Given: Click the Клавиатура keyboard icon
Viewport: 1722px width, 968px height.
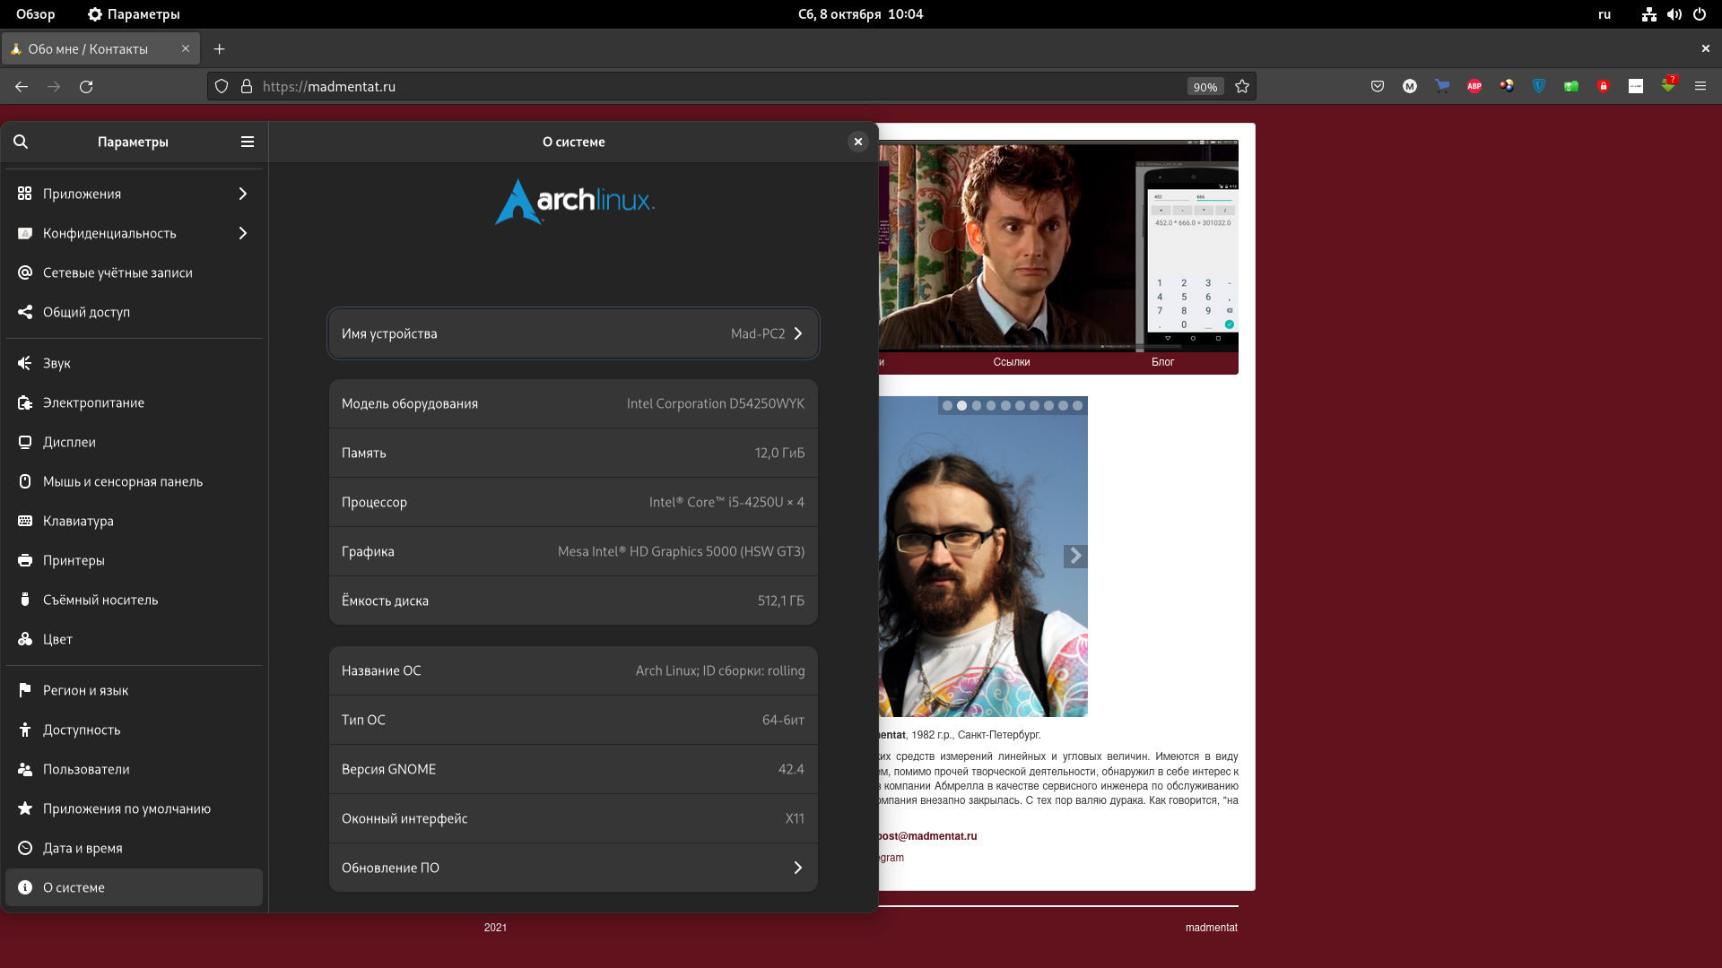Looking at the screenshot, I should pyautogui.click(x=25, y=521).
